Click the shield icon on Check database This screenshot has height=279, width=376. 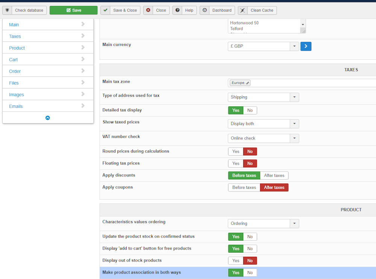tap(7, 10)
